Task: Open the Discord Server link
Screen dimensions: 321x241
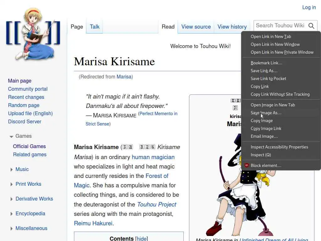Action: [x=24, y=122]
